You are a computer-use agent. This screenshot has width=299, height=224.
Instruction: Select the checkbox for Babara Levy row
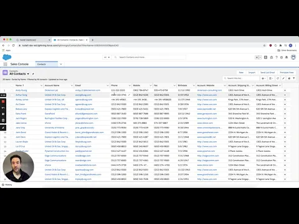tap(12, 109)
